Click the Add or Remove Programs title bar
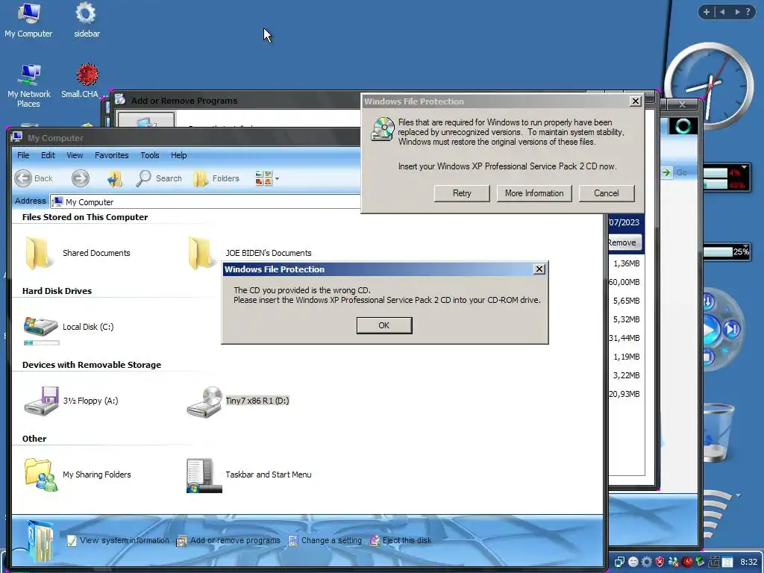This screenshot has width=764, height=573. pos(237,101)
